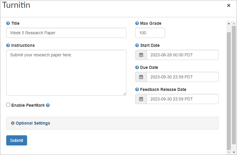Tick the Enable PeerMark checkbox
Viewport: 237px width, 155px height.
[8, 105]
